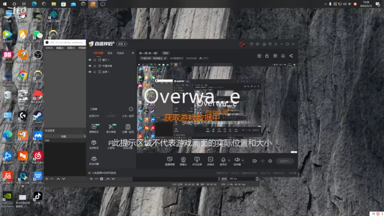Click the 修改 button beside room title
Screen dimensions: 384x216
pos(166,53)
